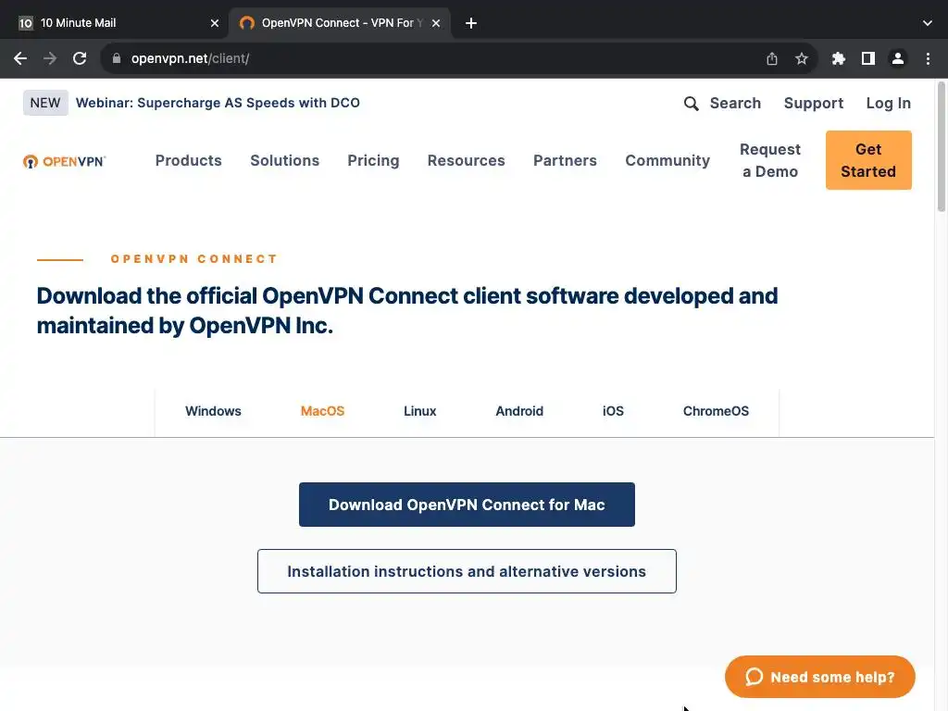Click the OpenVPN logo

click(x=64, y=161)
